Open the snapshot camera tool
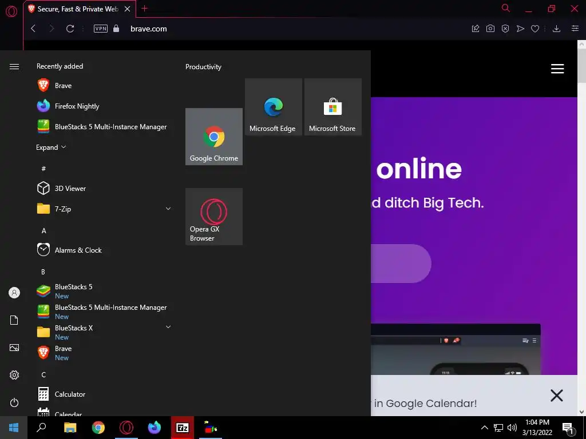 click(490, 29)
